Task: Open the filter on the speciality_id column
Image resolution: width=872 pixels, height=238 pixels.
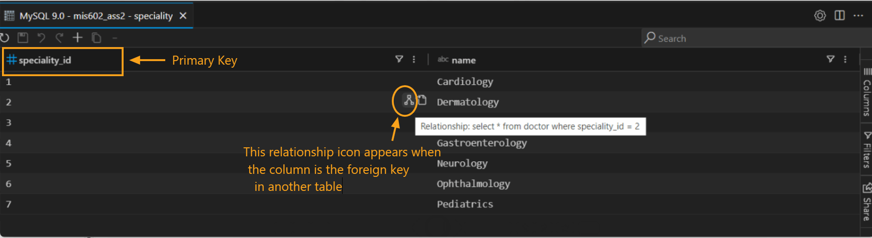Action: point(399,59)
